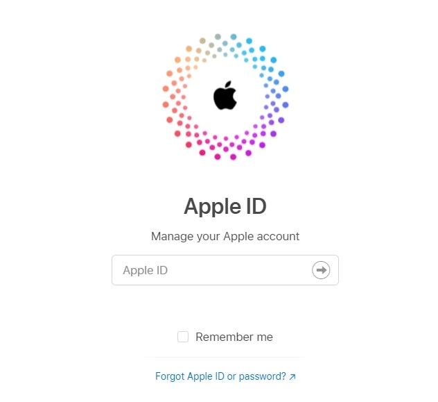Screen dimensions: 438x402
Task: Click empty space right of Apple ID placeholder
Action: 238,270
